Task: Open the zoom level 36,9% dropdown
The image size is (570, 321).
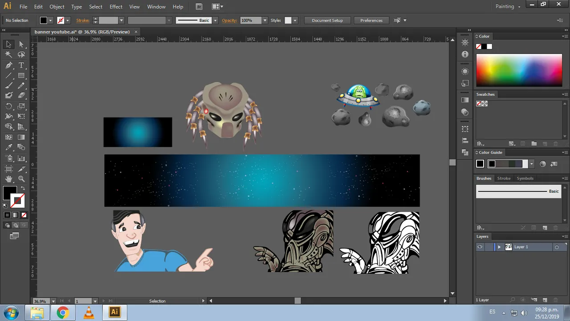Action: [x=53, y=301]
